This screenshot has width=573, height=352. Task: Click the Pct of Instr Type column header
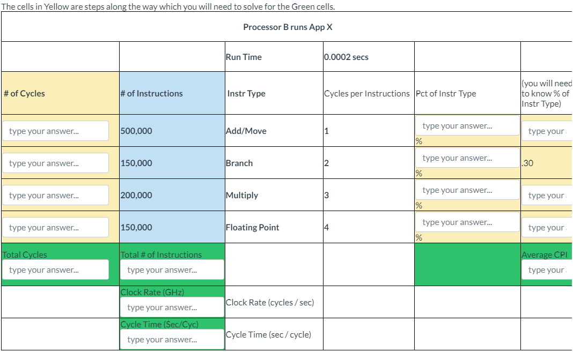[467, 93]
